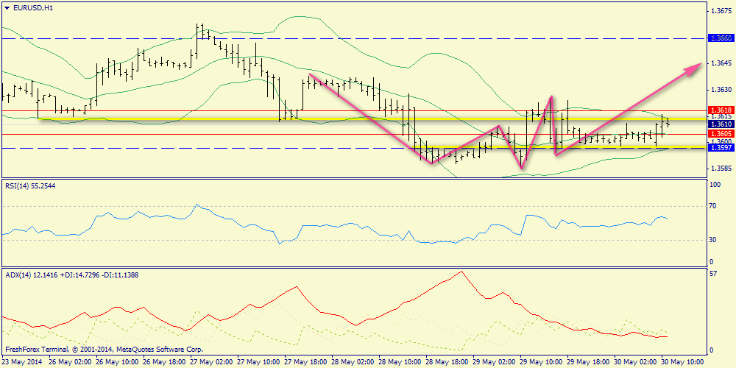Click the 1.3675 price axis value
This screenshot has width=736, height=368.
point(721,10)
